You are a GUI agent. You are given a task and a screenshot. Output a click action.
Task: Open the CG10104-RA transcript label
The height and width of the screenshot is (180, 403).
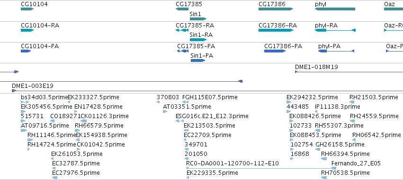(40, 26)
